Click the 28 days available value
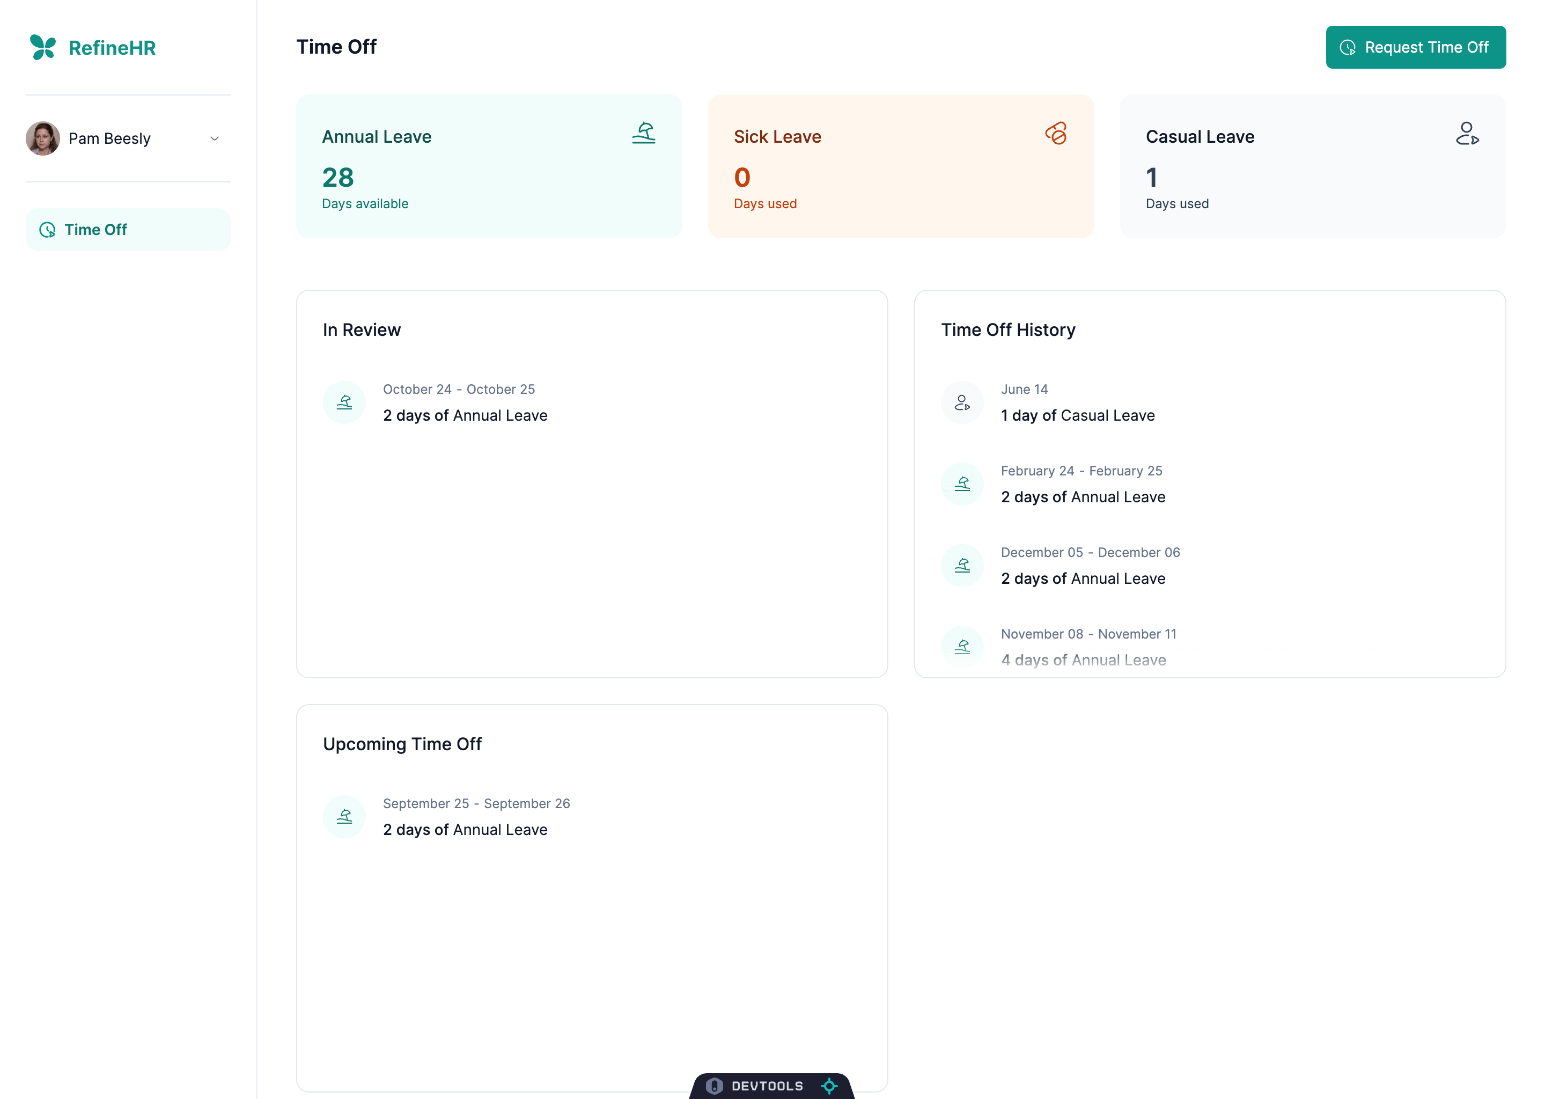The image size is (1545, 1099). (x=337, y=178)
